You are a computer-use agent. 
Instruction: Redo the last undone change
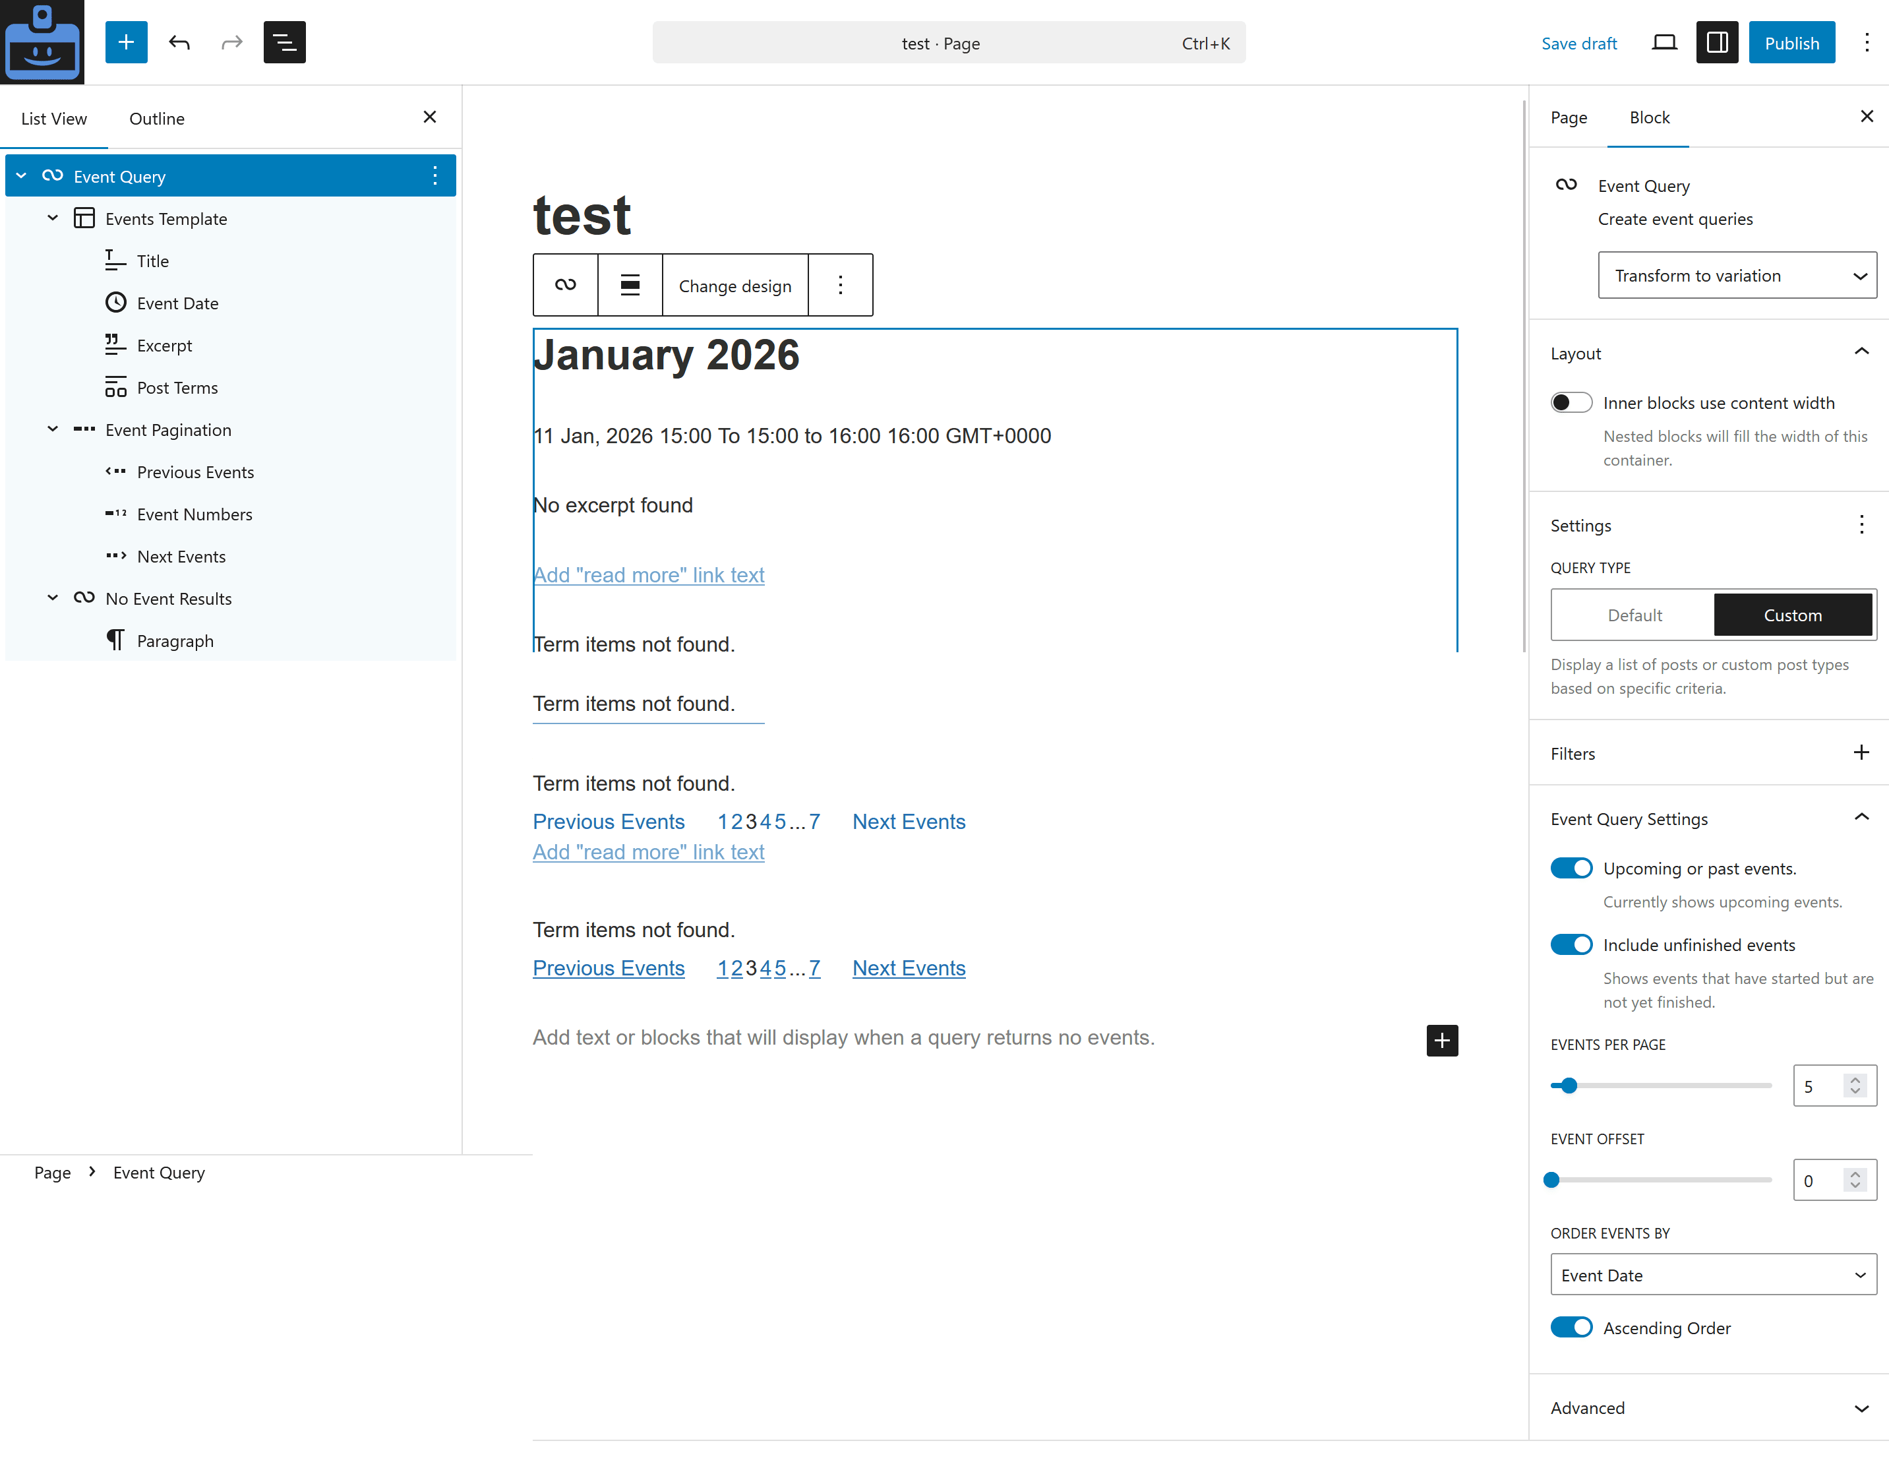click(x=232, y=42)
